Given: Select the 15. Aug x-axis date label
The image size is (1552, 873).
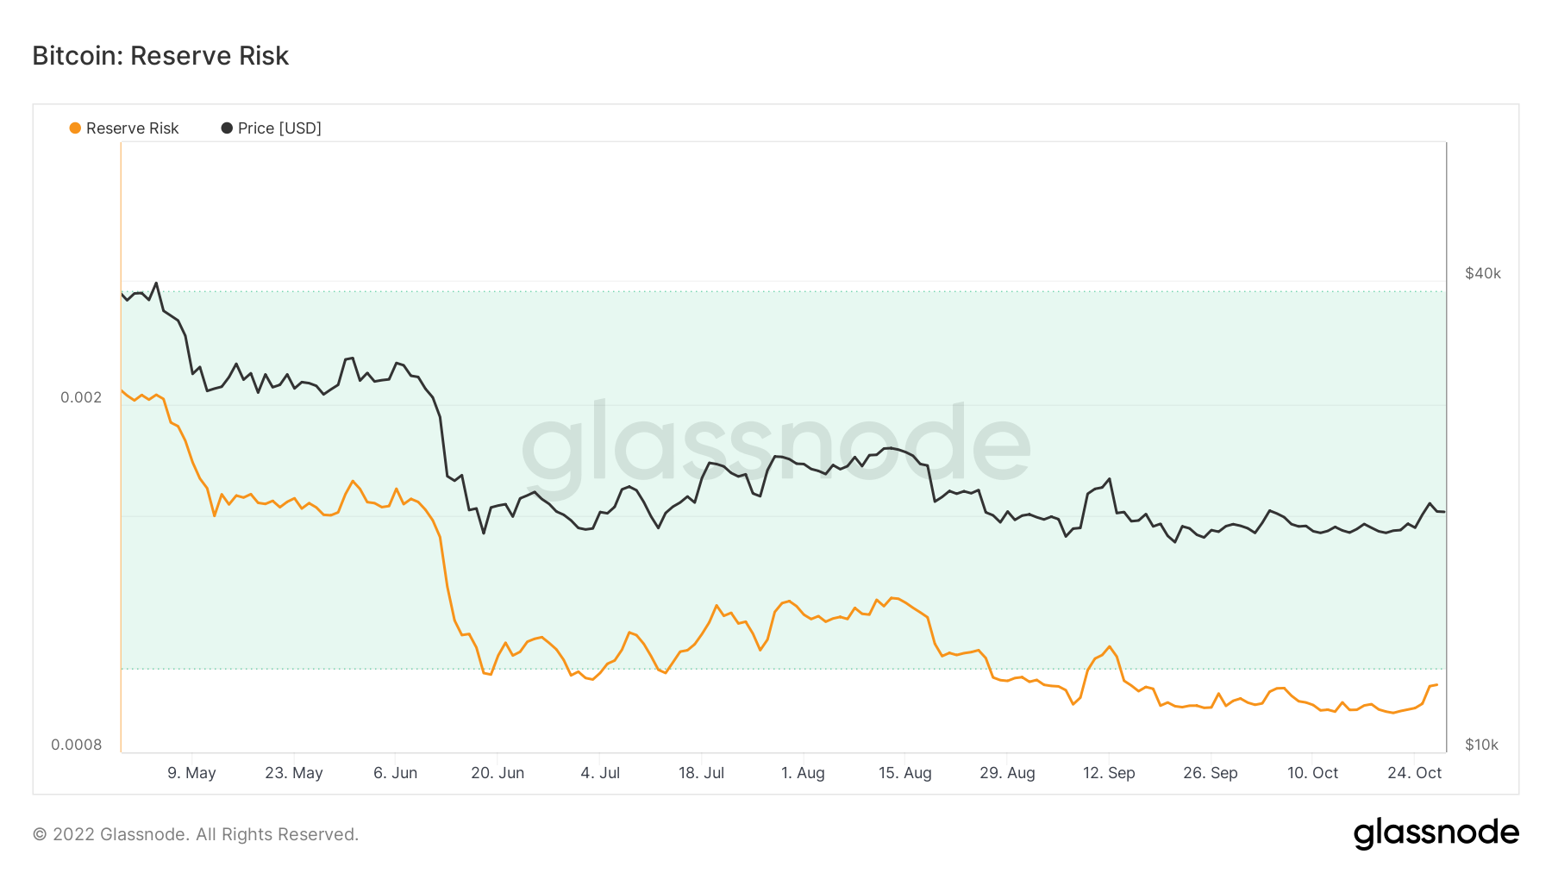Looking at the screenshot, I should [x=904, y=773].
